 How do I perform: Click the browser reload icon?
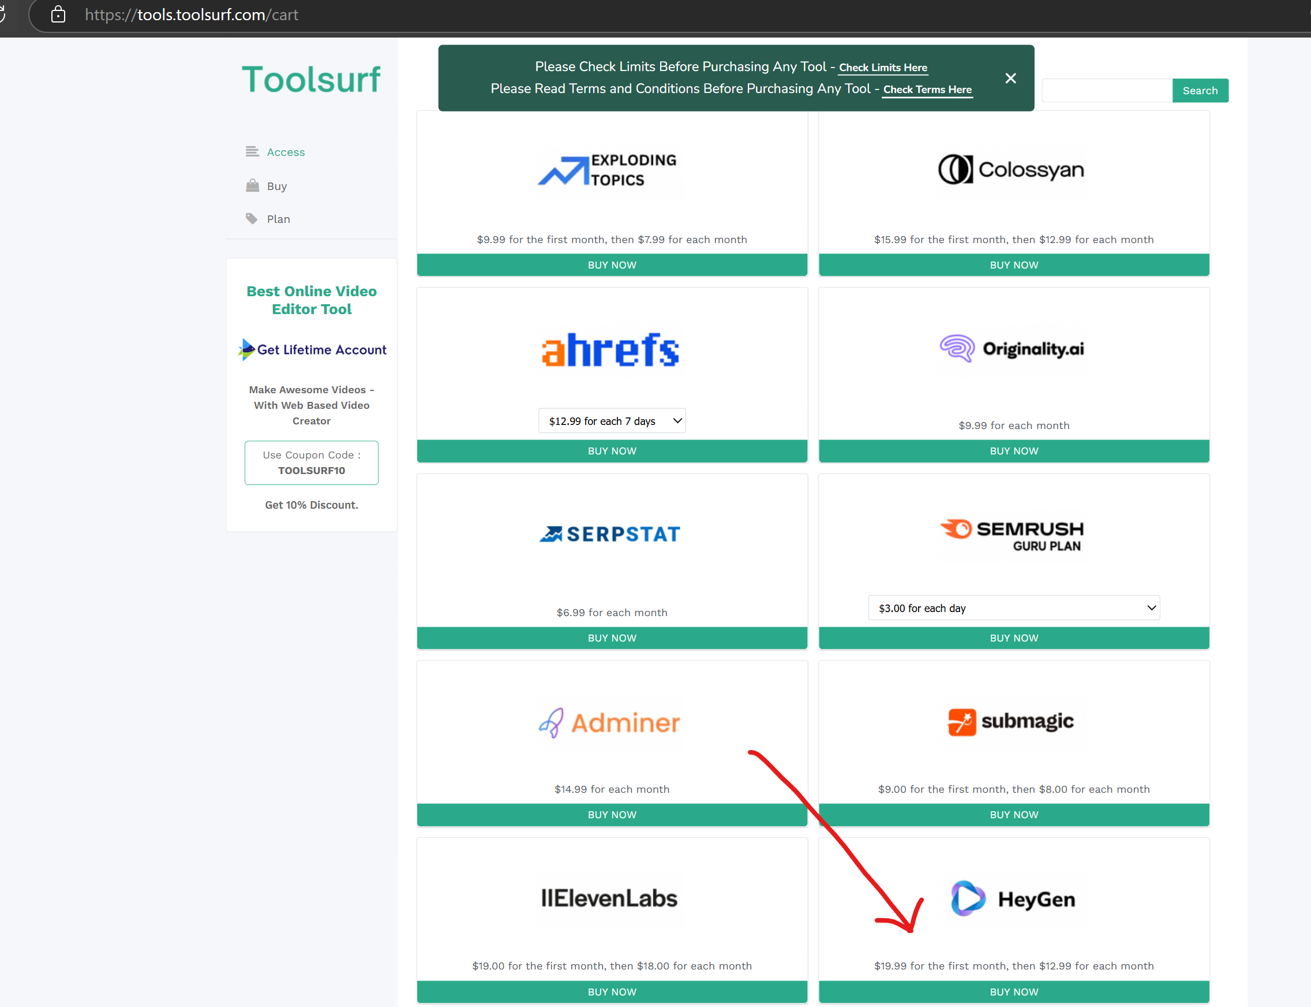pyautogui.click(x=3, y=14)
